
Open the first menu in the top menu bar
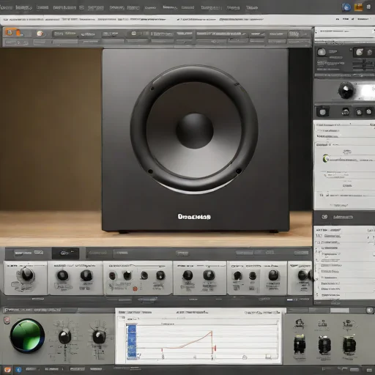[x=6, y=7]
